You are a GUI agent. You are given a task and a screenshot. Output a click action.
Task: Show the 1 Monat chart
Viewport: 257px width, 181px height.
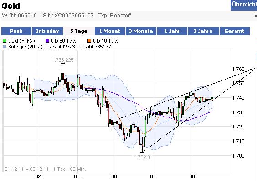pyautogui.click(x=110, y=31)
